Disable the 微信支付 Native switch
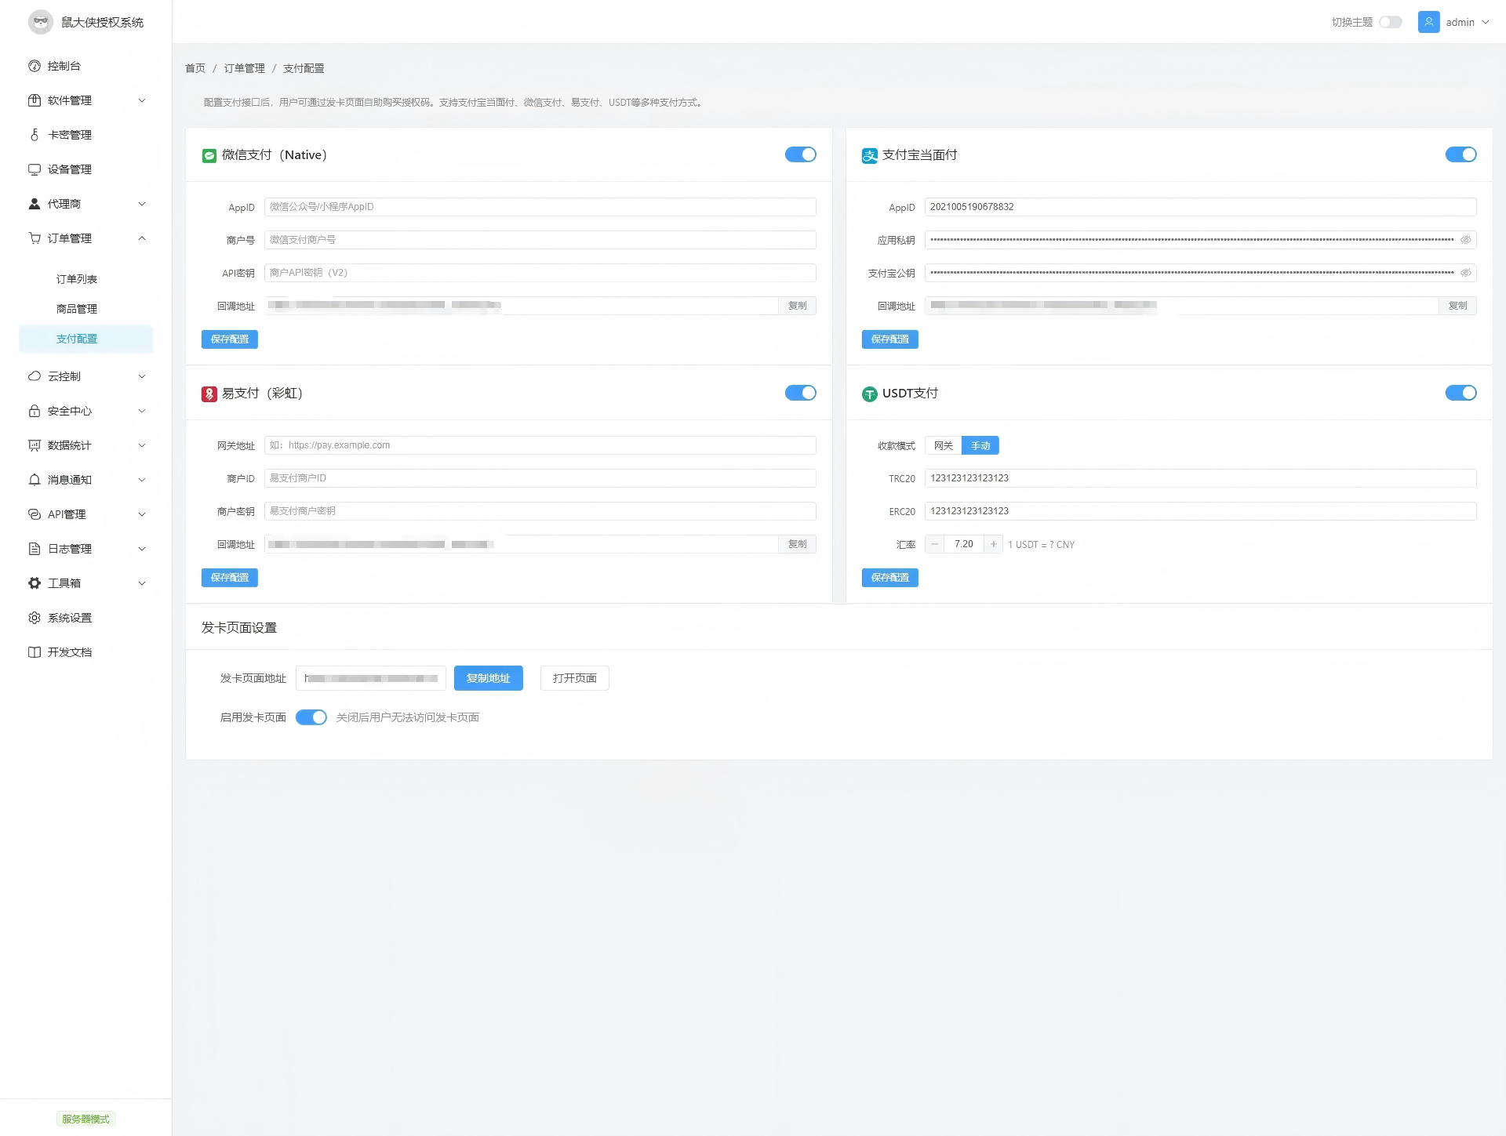The image size is (1506, 1136). pos(800,154)
